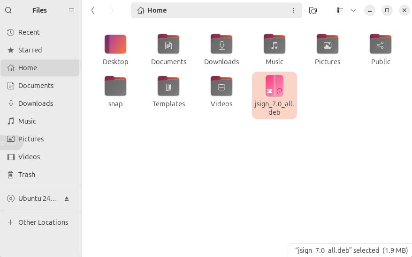The height and width of the screenshot is (257, 412).
Task: Go back with the left arrow
Action: click(93, 10)
